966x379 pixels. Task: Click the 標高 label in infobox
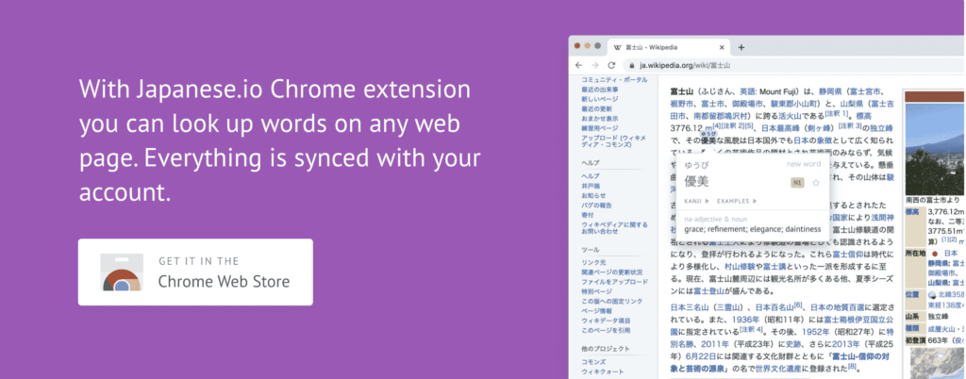[912, 212]
